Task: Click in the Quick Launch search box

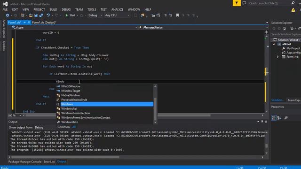Action: point(269,3)
